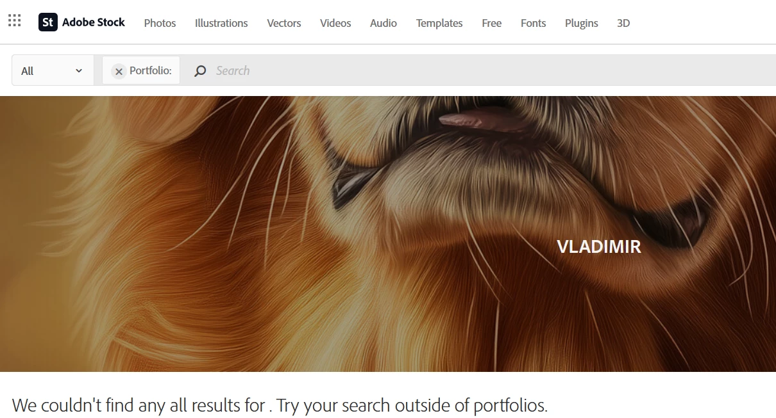The image size is (776, 418).
Task: Click the magnifying glass search icon
Action: (200, 71)
